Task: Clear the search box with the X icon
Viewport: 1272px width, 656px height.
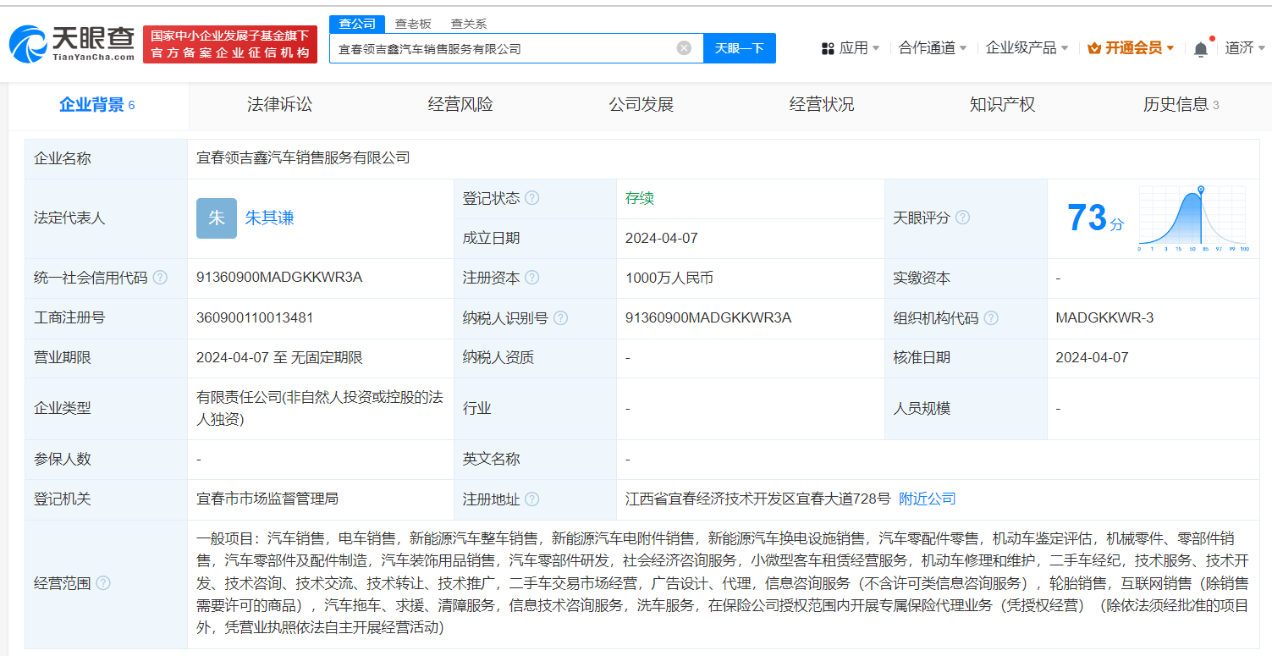Action: tap(684, 48)
